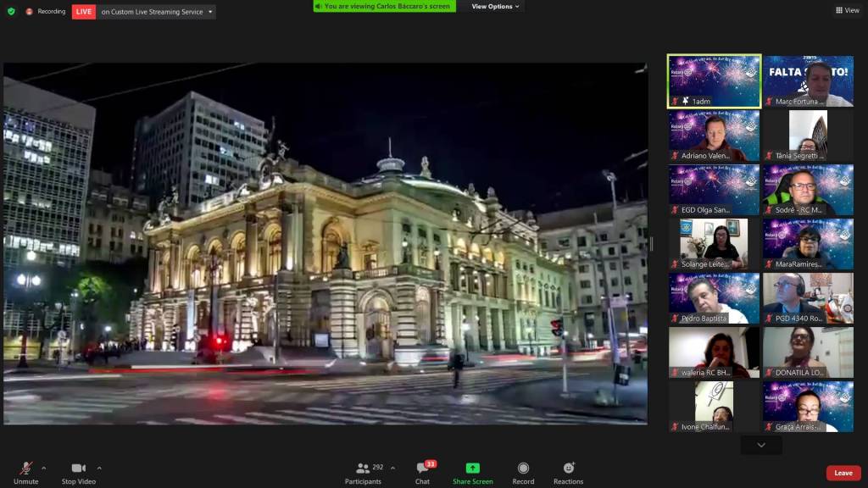Click the green Share Screen icon
This screenshot has width=868, height=488.
pos(472,469)
